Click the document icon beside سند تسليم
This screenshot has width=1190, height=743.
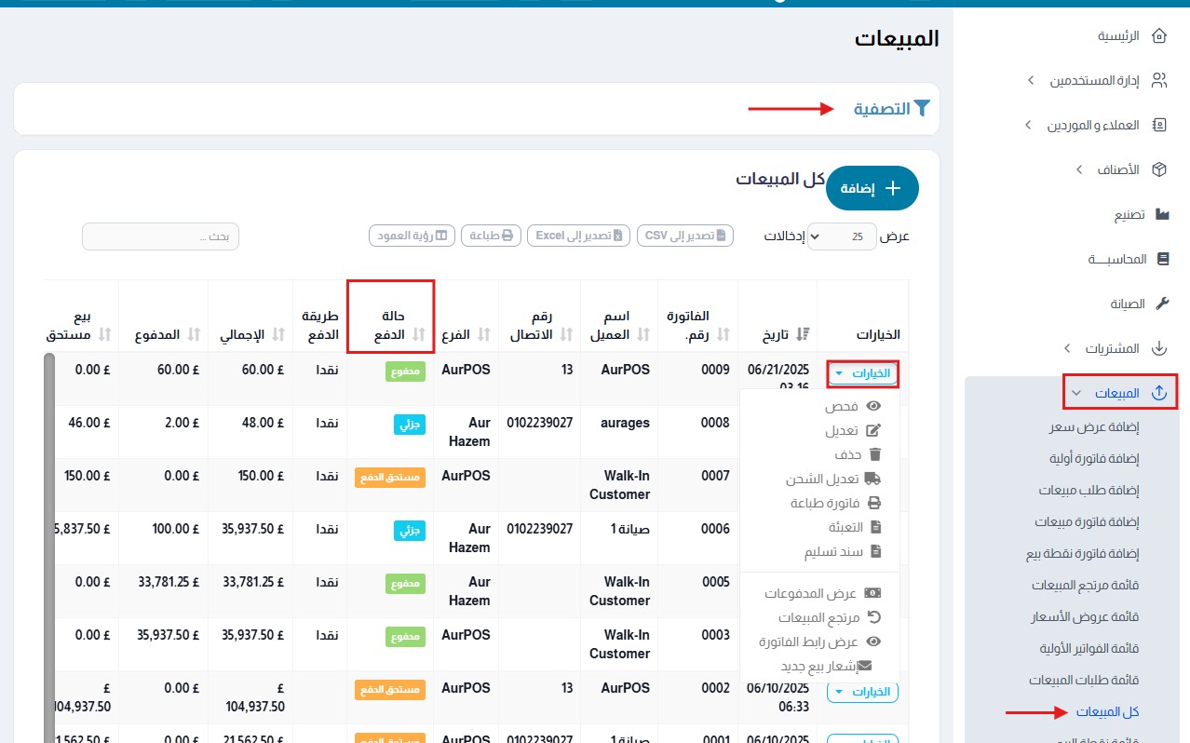[x=875, y=551]
